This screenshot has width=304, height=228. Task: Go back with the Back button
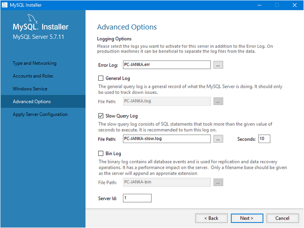[208, 218]
